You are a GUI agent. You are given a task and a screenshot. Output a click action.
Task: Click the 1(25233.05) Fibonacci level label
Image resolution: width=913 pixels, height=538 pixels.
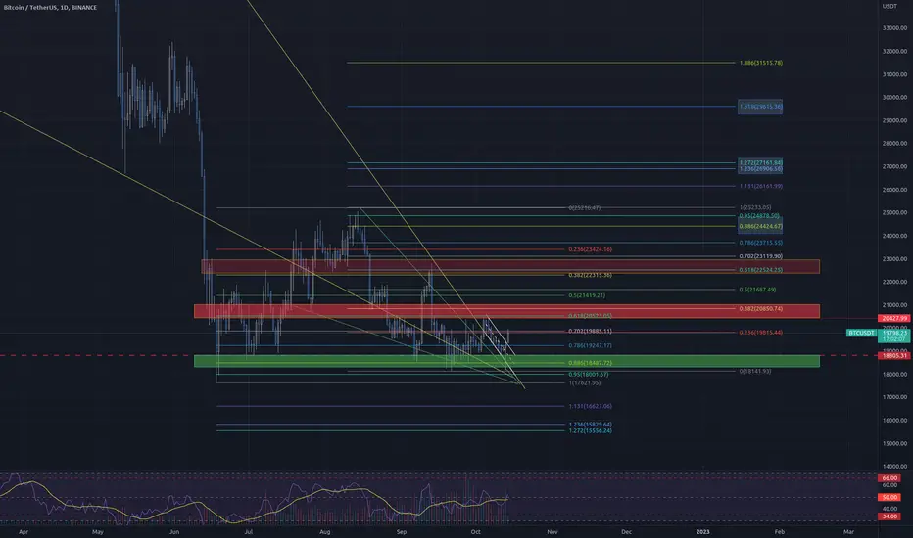755,207
